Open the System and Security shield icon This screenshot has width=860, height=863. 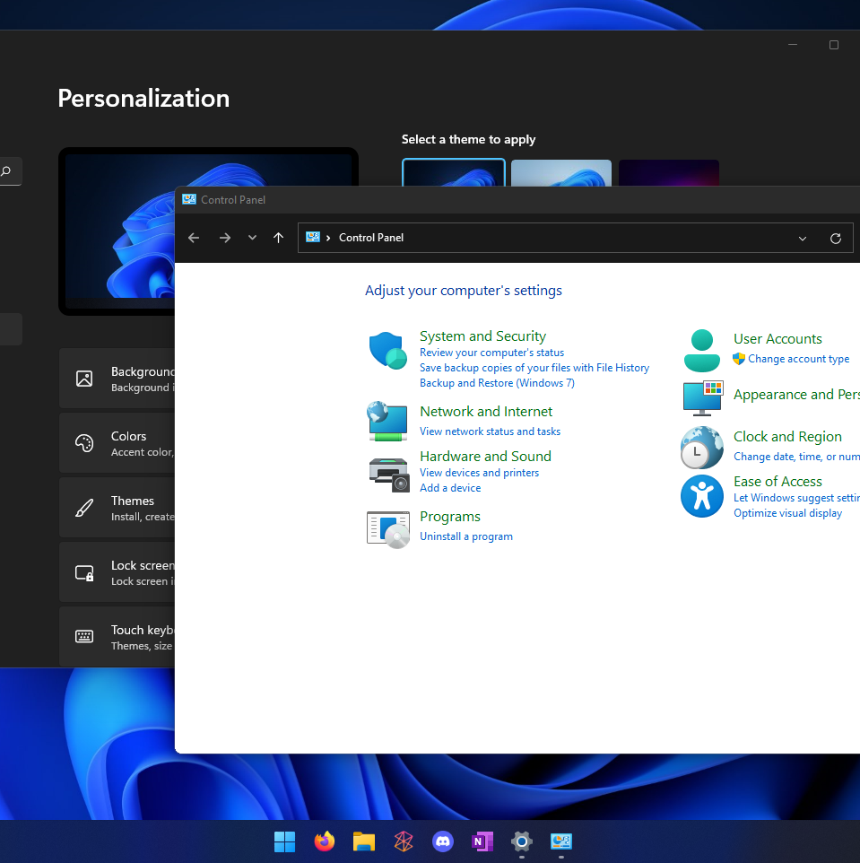coord(387,351)
